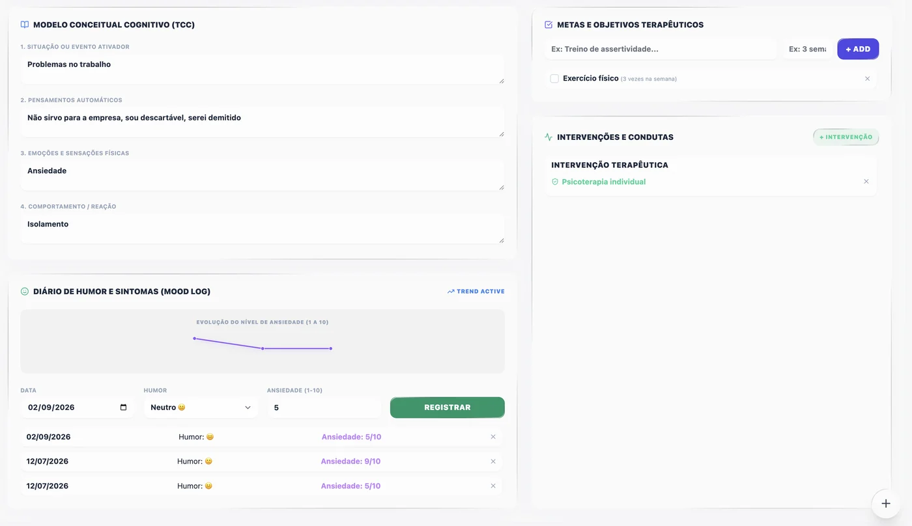The height and width of the screenshot is (526, 912).
Task: Click the TREND ACTIVE label
Action: coord(481,292)
